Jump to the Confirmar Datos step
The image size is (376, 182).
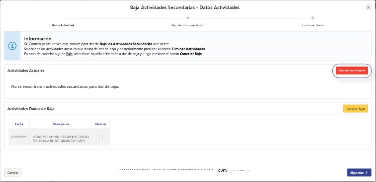pos(312,25)
